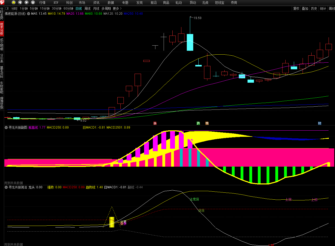
Task: Open the 龙虎 menu
Action: [205, 3]
